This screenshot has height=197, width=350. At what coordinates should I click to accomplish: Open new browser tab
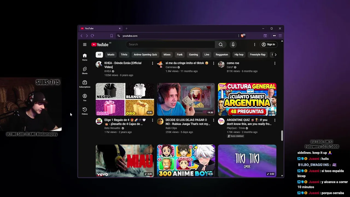126,28
